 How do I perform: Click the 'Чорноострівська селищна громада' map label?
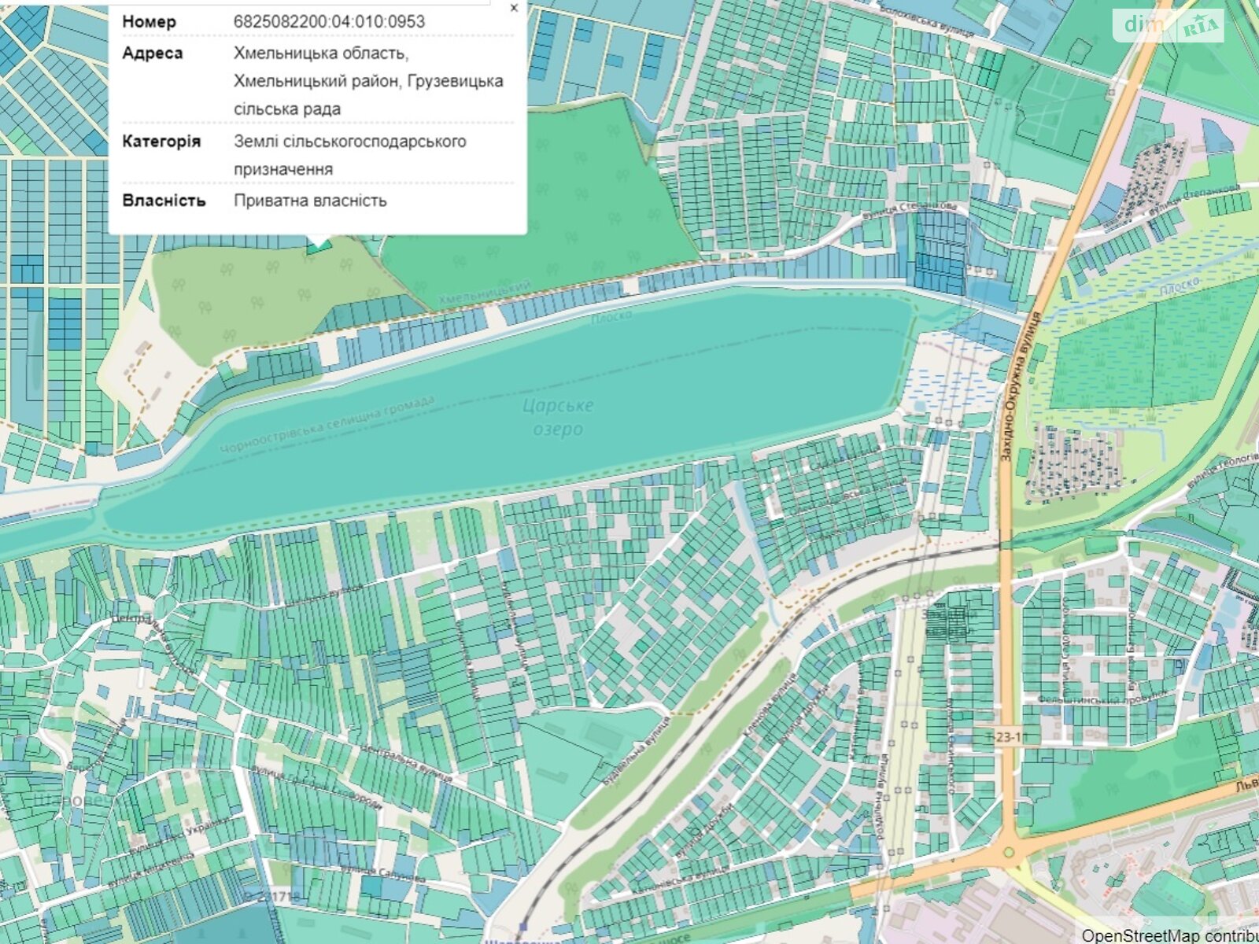pyautogui.click(x=327, y=425)
